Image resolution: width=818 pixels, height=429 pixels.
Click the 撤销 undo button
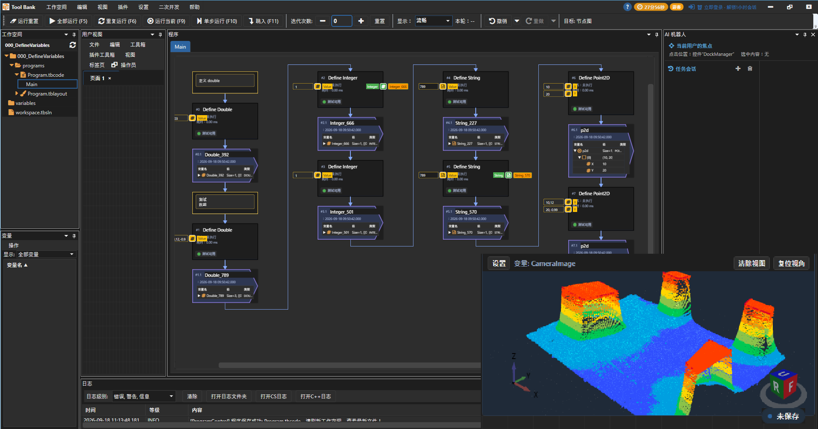498,21
